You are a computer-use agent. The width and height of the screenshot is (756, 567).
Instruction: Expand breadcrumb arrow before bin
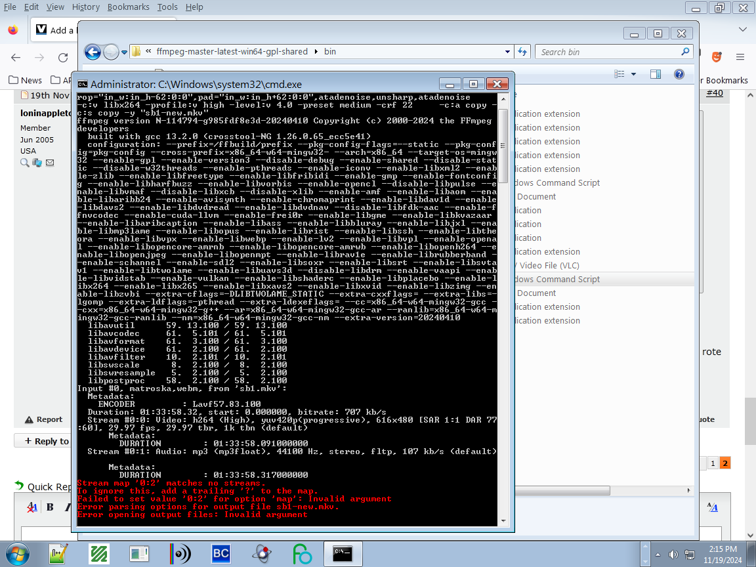point(316,52)
